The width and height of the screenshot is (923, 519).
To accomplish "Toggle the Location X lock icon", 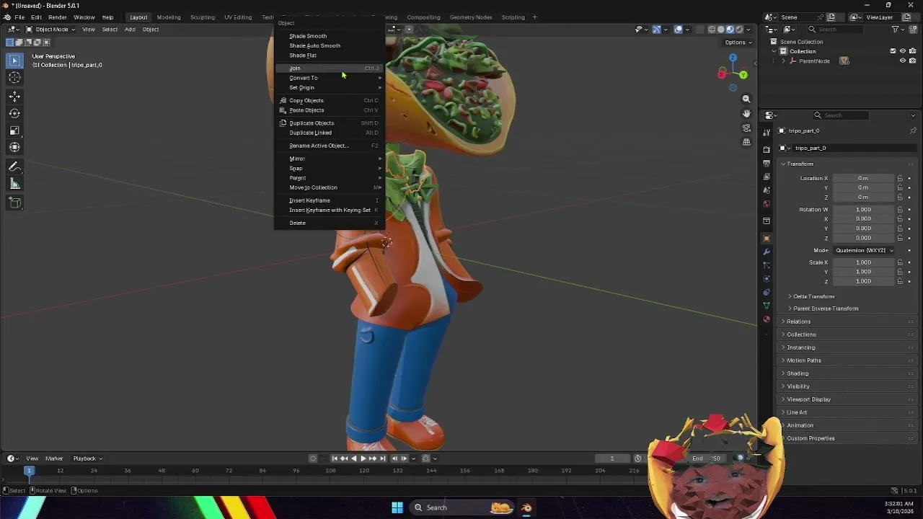I will (900, 178).
